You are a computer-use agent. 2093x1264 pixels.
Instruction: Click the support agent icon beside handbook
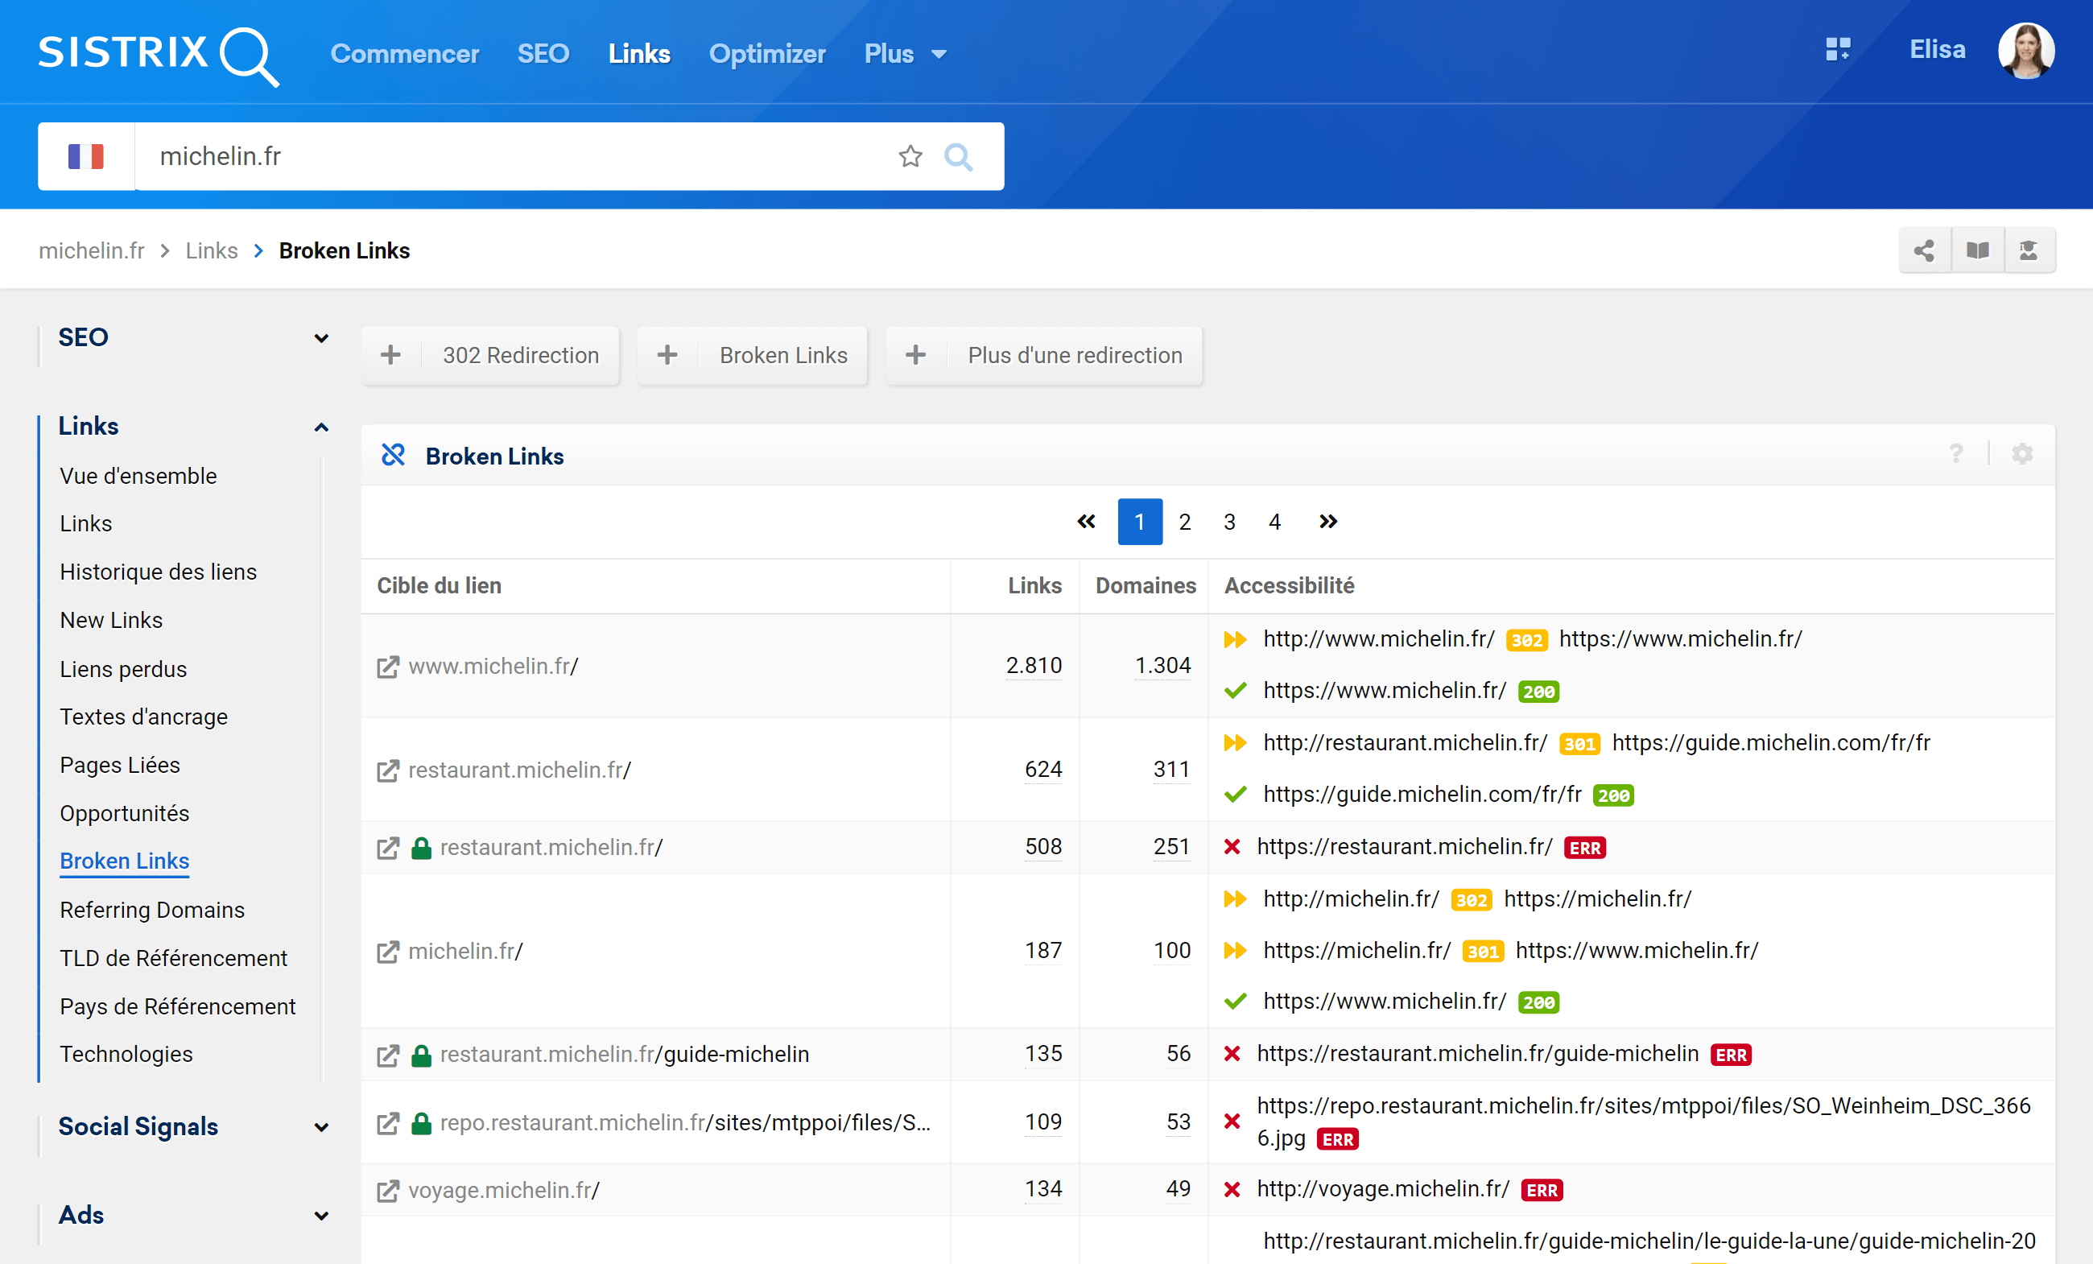[2029, 250]
